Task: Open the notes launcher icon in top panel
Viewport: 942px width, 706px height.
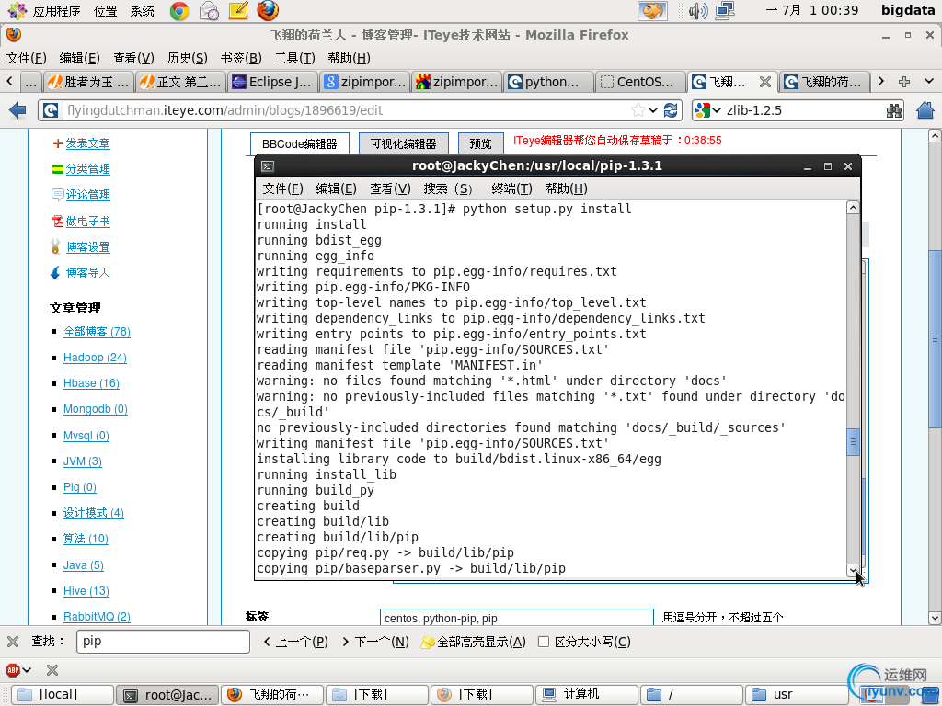Action: point(238,10)
